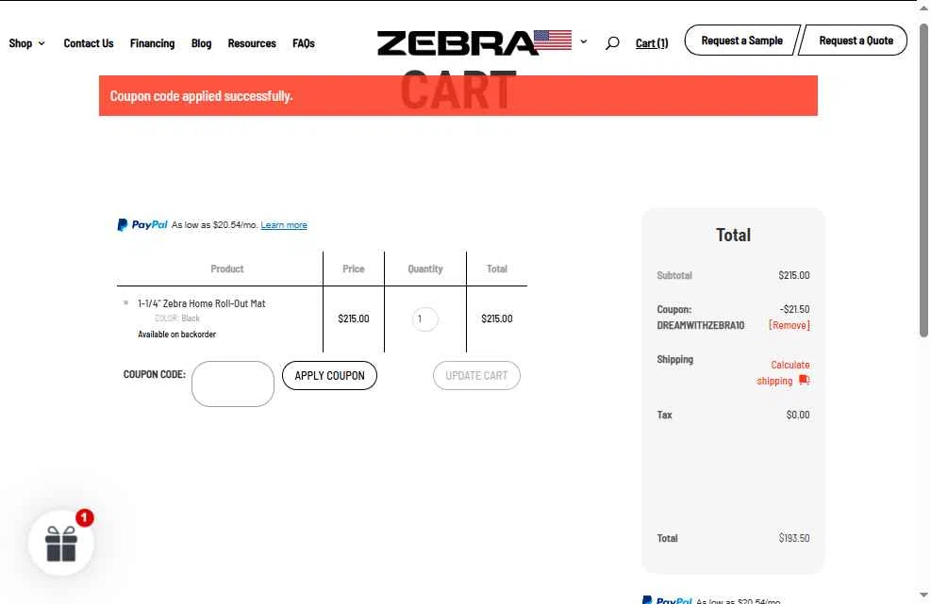Remove the DREAMWITHZEBRA10 coupon

(x=790, y=325)
